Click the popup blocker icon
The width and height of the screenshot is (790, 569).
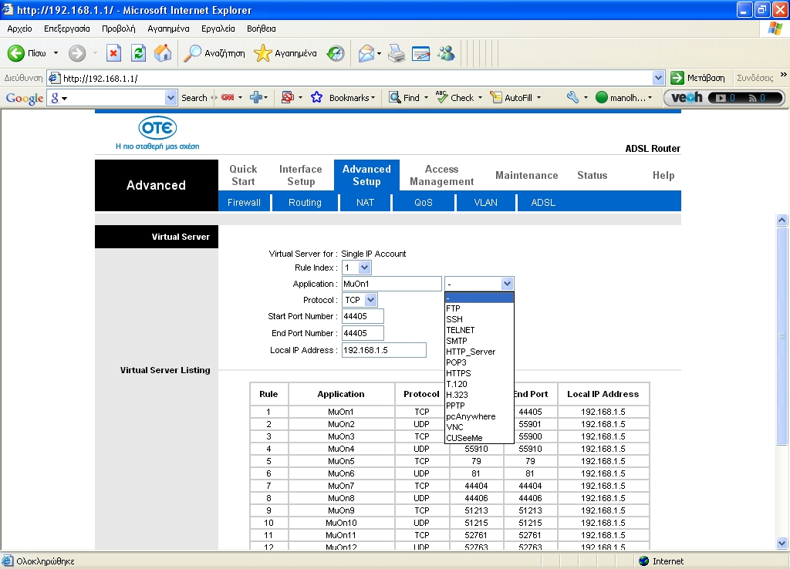(287, 98)
